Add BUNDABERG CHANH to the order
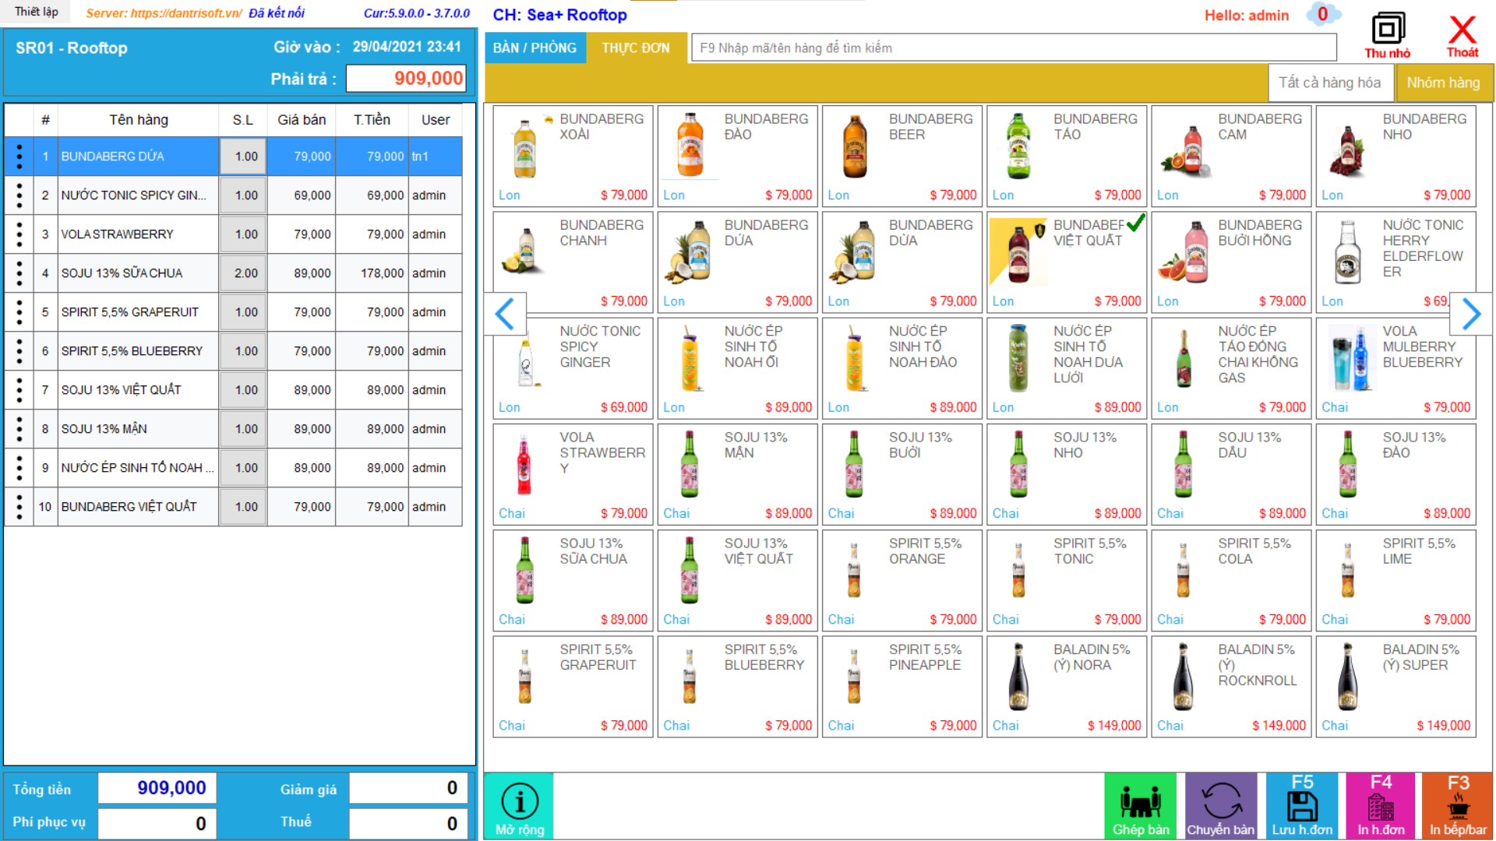 click(x=573, y=262)
